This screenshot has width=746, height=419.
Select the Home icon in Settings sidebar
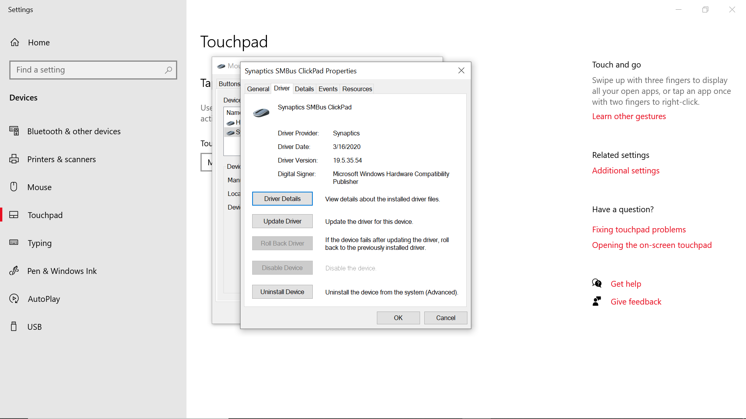coord(15,42)
